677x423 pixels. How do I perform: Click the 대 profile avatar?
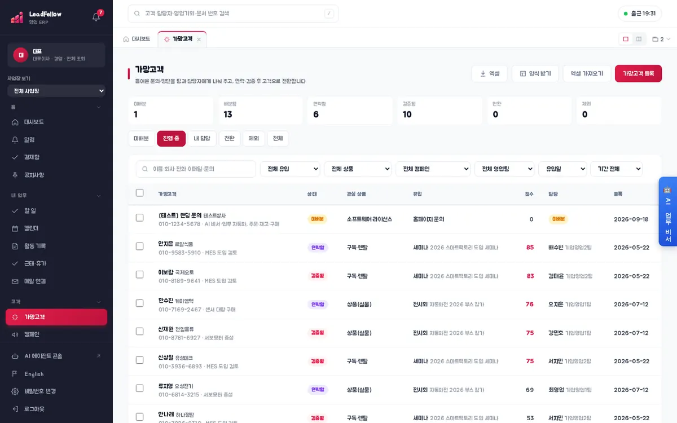[x=20, y=55]
